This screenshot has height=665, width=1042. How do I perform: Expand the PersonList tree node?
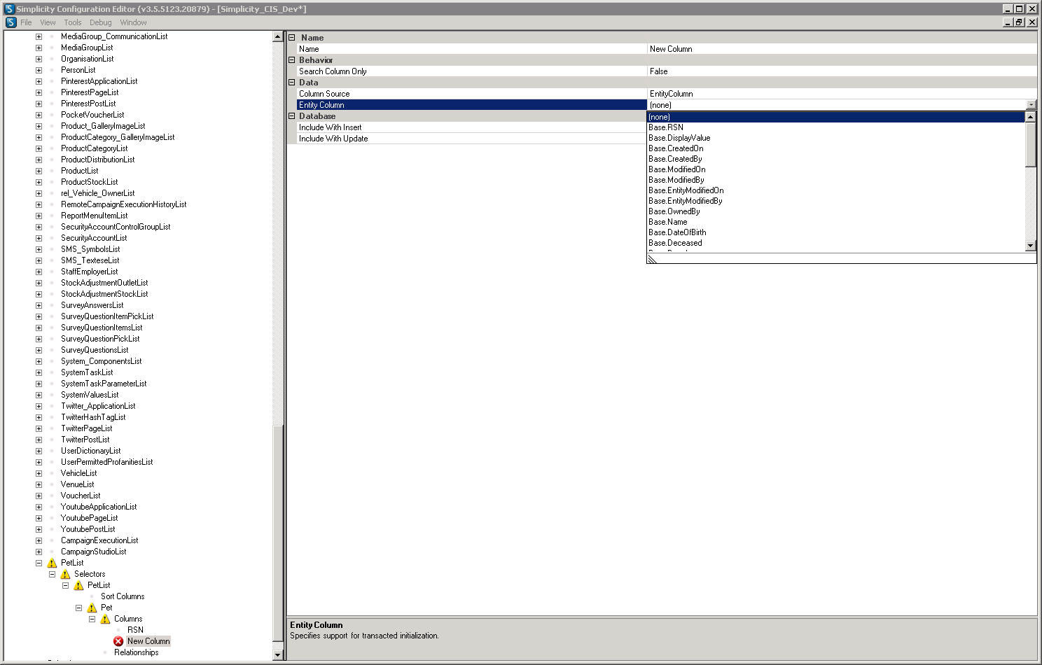click(39, 70)
